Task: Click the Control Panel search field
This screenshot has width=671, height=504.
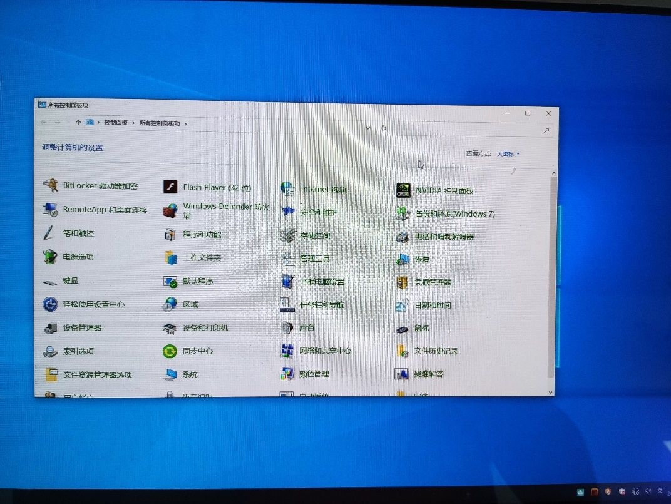Action: tap(488, 130)
